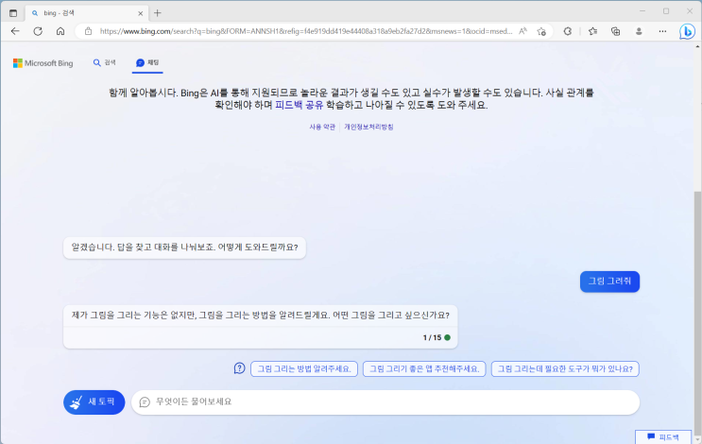This screenshot has height=444, width=702.
Task: Select the 'bing - 검색' browser tab
Action: [85, 13]
